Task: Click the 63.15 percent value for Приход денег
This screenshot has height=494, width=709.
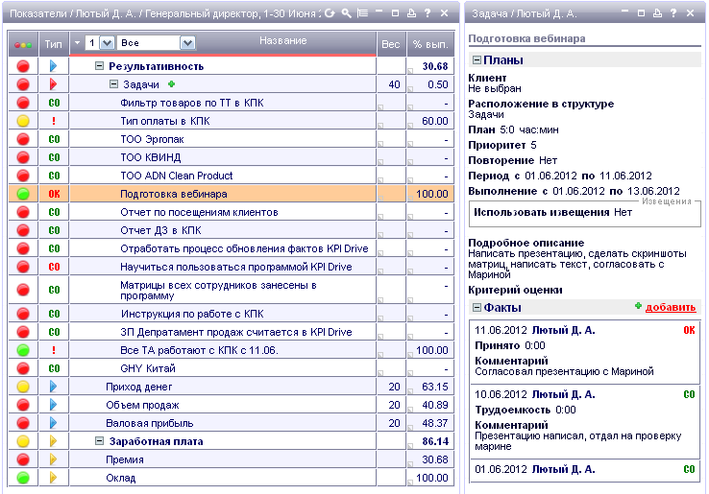Action: click(435, 387)
